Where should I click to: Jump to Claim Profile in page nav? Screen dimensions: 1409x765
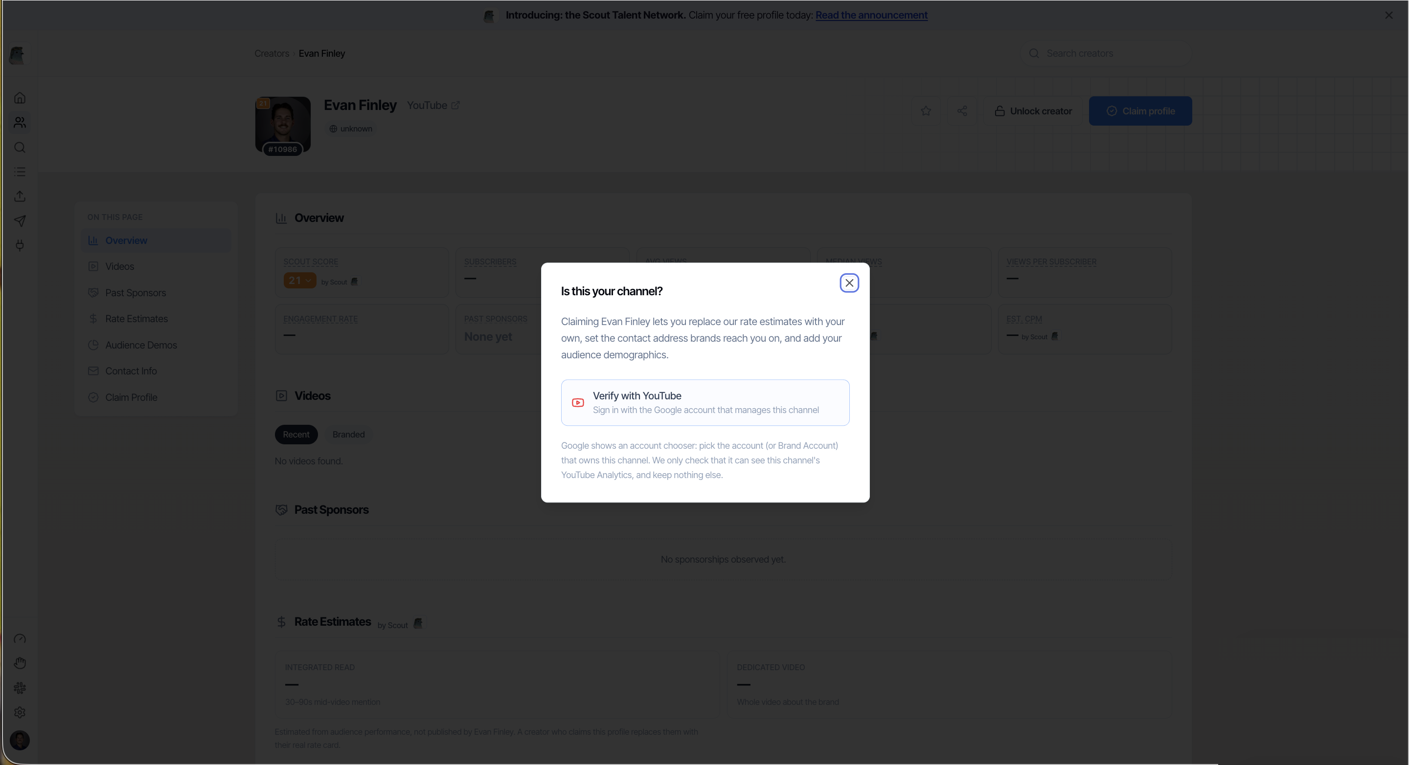click(x=157, y=397)
